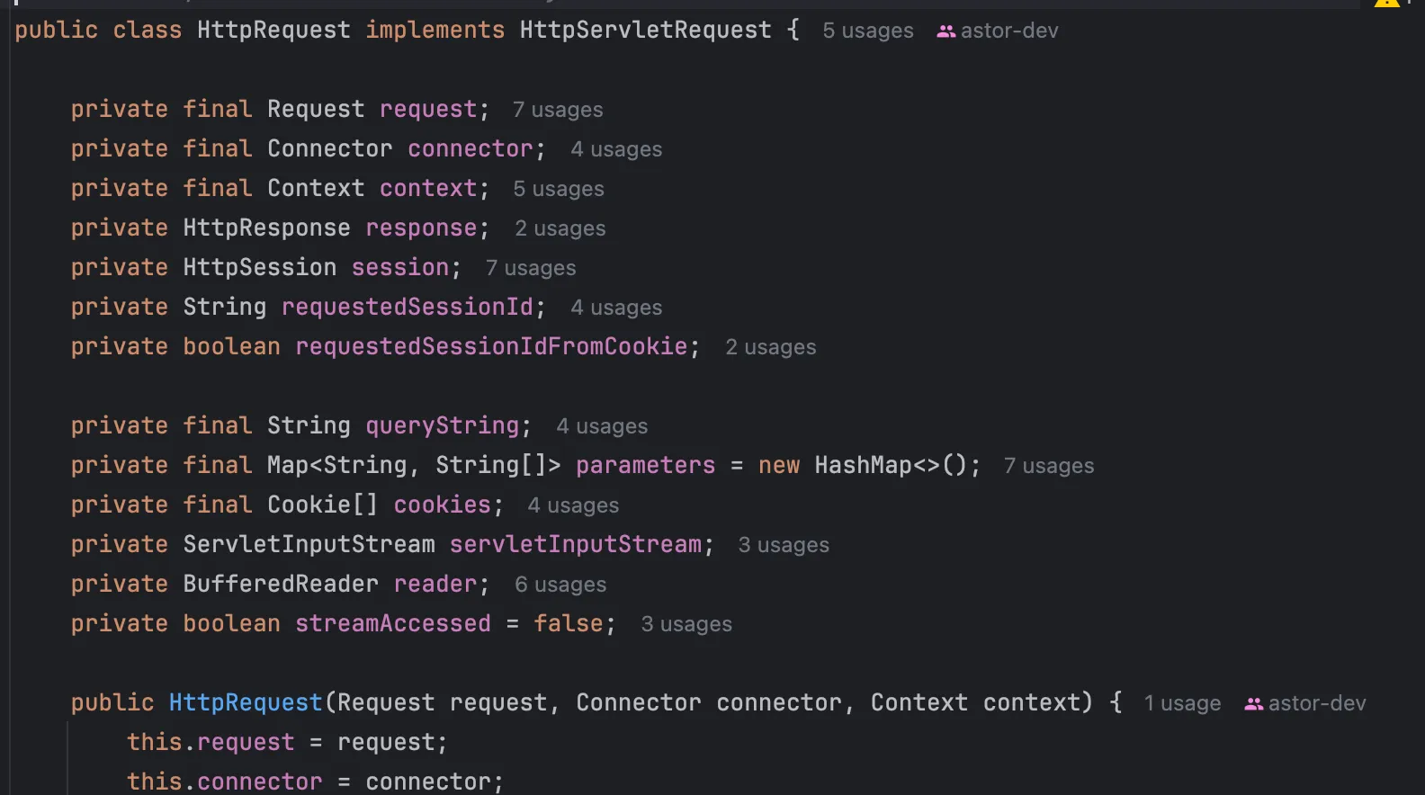1425x795 pixels.
Task: Show usages for the streamAccessed field
Action: (686, 625)
